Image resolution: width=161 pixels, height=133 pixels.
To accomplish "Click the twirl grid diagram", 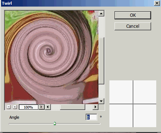I will coord(133,104).
